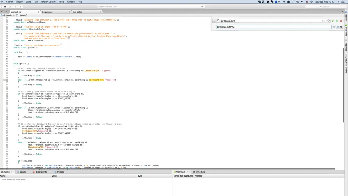Image resolution: width=348 pixels, height=196 pixels.
Task: Open the Autowalk class breadcrumb dropdown
Action: point(8,15)
